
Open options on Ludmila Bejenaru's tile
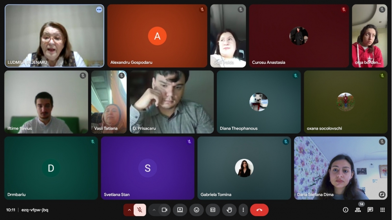point(99,9)
